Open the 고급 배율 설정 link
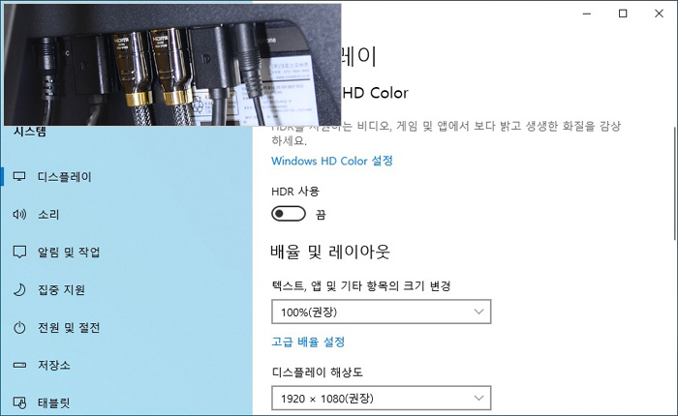This screenshot has width=678, height=416. coord(308,342)
